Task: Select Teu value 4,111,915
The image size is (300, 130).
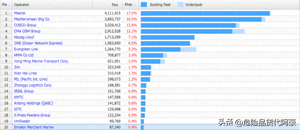Action: coord(112,13)
